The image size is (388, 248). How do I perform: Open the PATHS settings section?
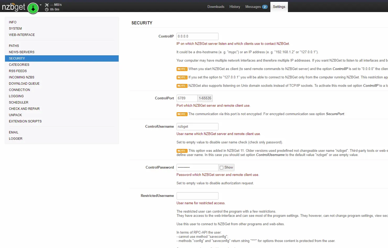pyautogui.click(x=14, y=46)
